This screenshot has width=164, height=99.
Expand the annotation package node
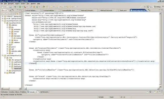coord(10,29)
